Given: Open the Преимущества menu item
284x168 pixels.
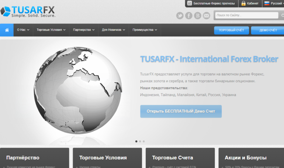Looking at the screenshot, I should tap(145, 30).
